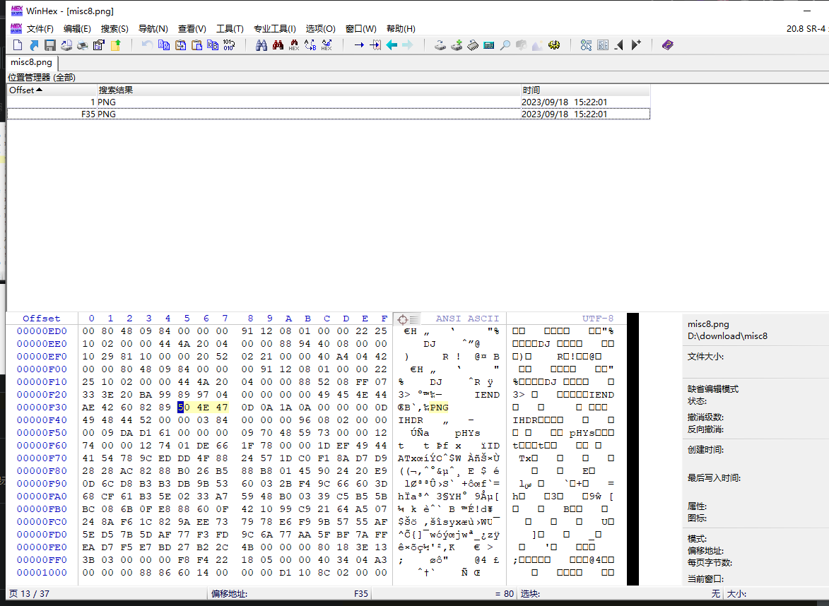
Task: Open the 帮助(H) menu
Action: point(401,28)
